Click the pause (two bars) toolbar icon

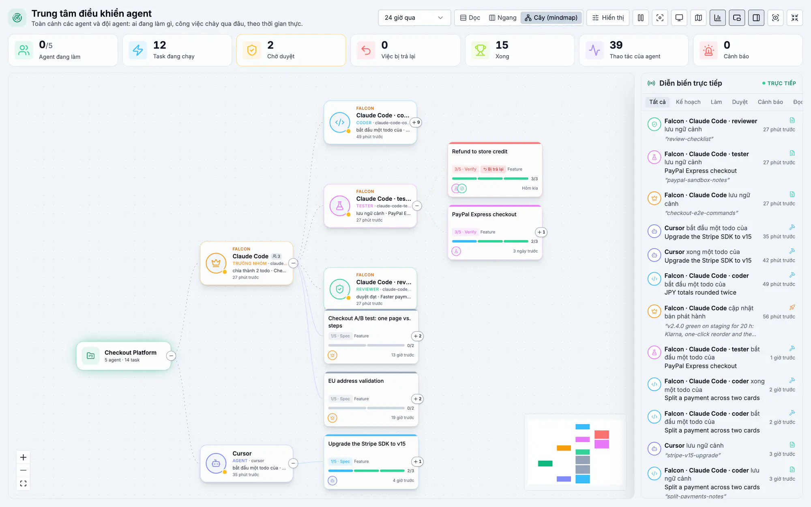point(641,18)
